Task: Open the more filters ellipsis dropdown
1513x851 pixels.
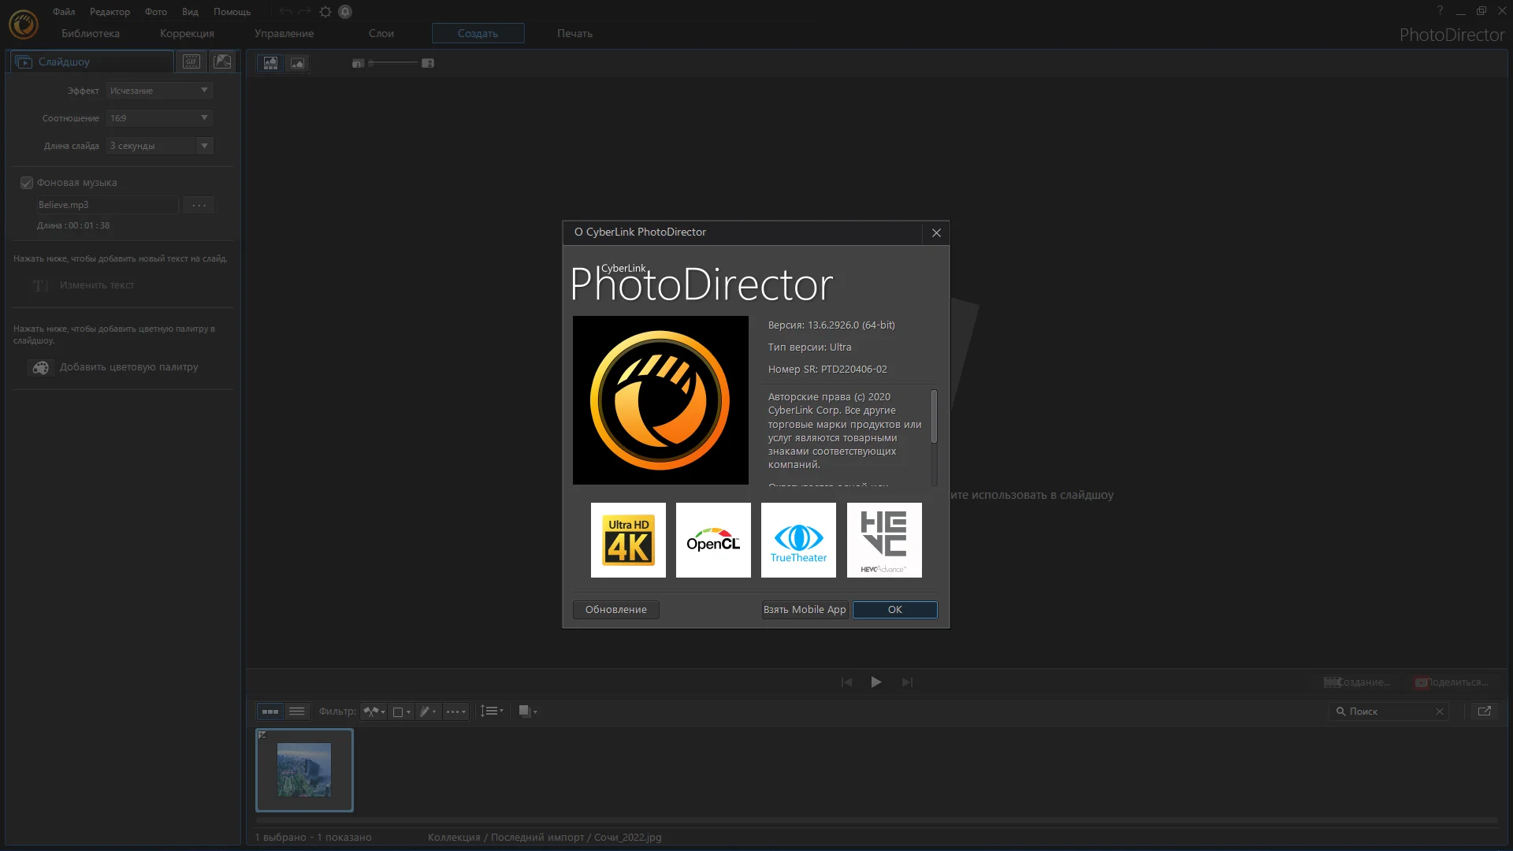Action: 456,712
